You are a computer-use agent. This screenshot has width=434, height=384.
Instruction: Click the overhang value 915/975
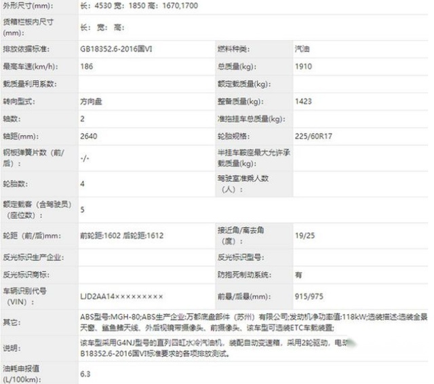(x=309, y=296)
